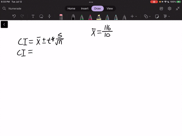
Task: Open settings with the gear icon
Action: pos(169,9)
